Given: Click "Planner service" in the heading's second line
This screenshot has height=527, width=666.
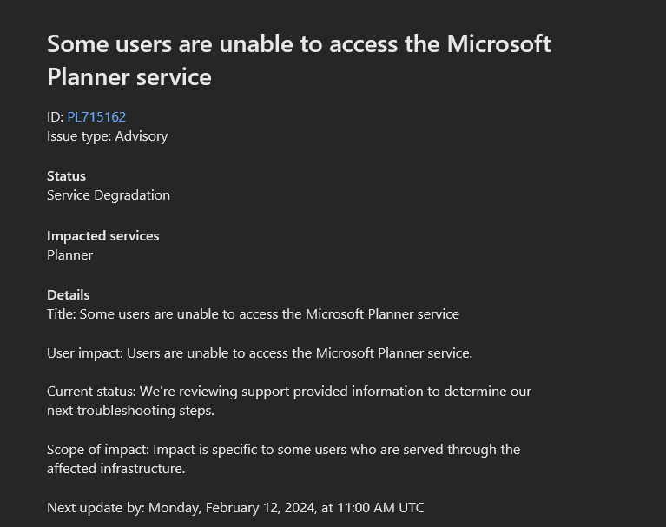Looking at the screenshot, I should [129, 76].
